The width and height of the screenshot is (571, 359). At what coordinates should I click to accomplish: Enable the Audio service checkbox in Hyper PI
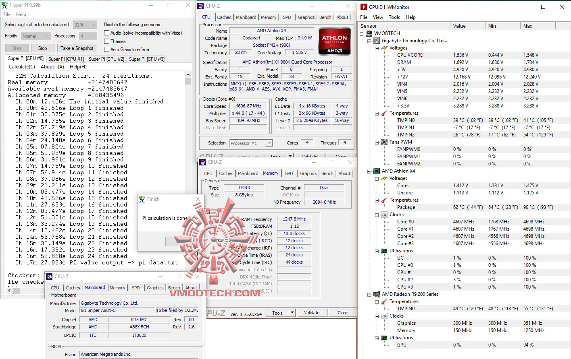107,33
